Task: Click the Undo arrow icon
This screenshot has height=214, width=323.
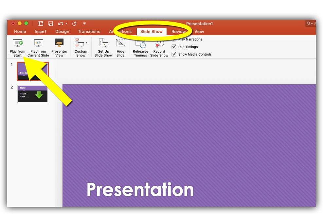Action: click(x=61, y=24)
